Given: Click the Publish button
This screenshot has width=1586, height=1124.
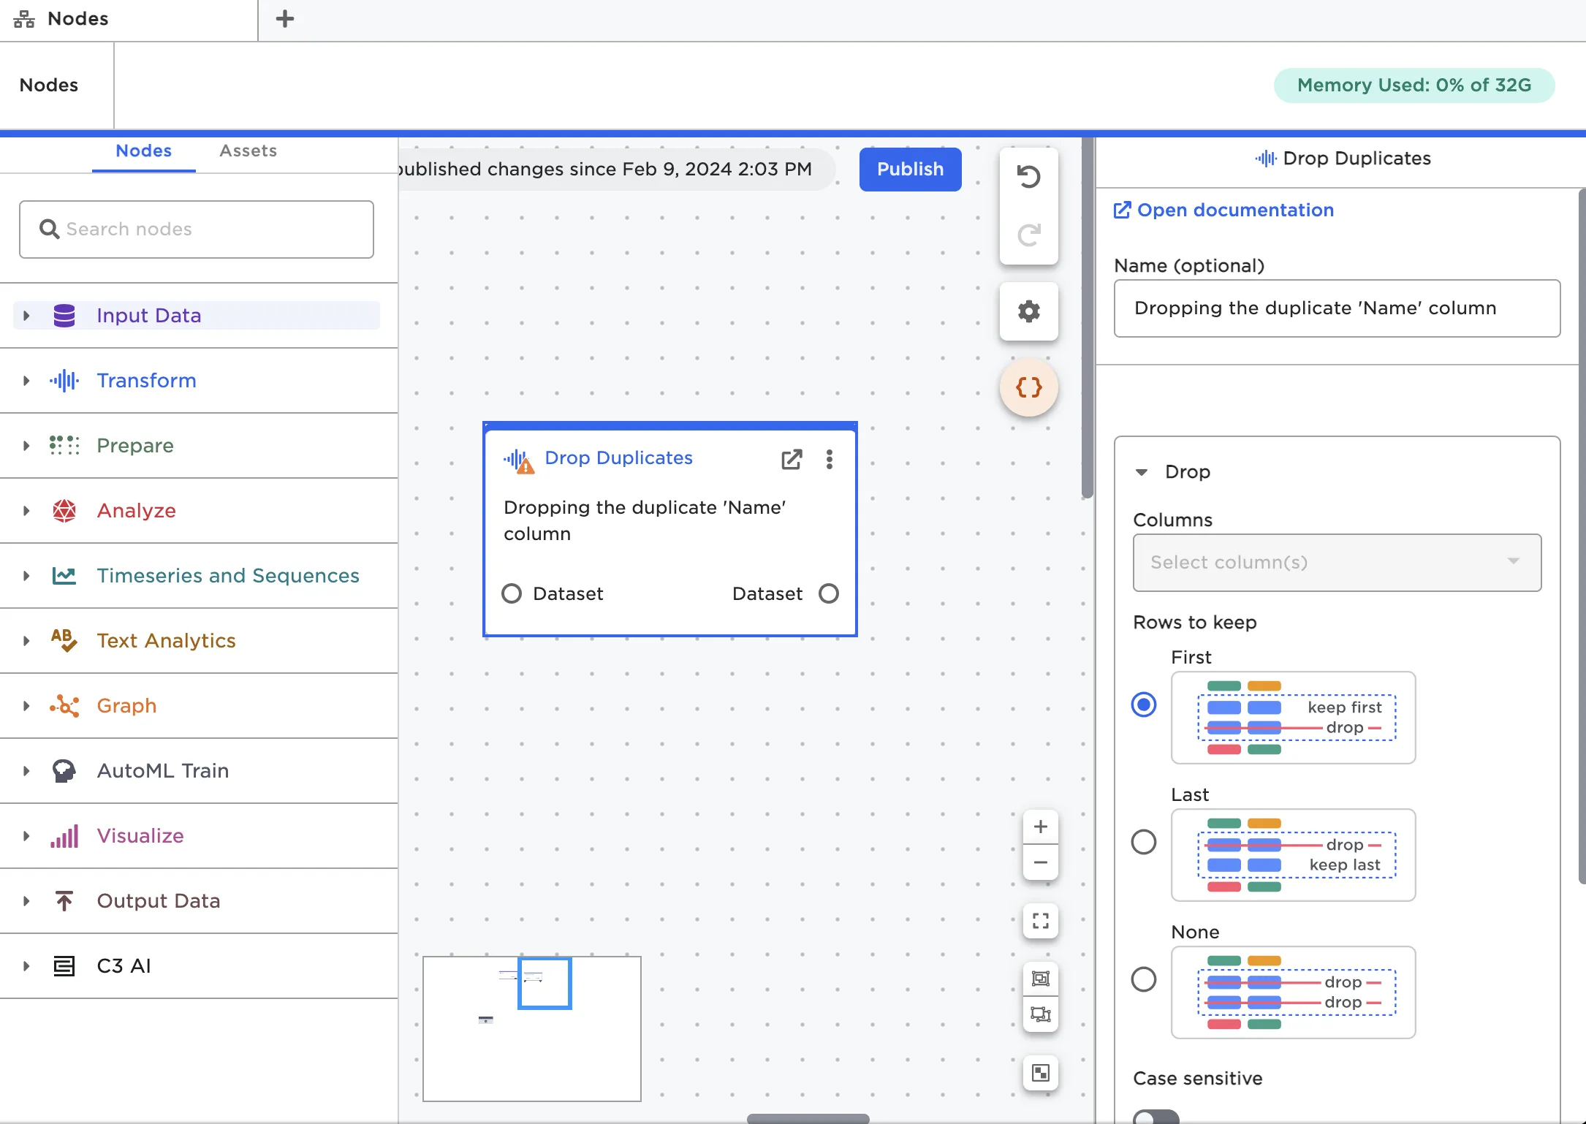Looking at the screenshot, I should (x=909, y=170).
